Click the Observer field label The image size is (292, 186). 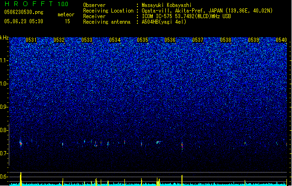point(94,5)
